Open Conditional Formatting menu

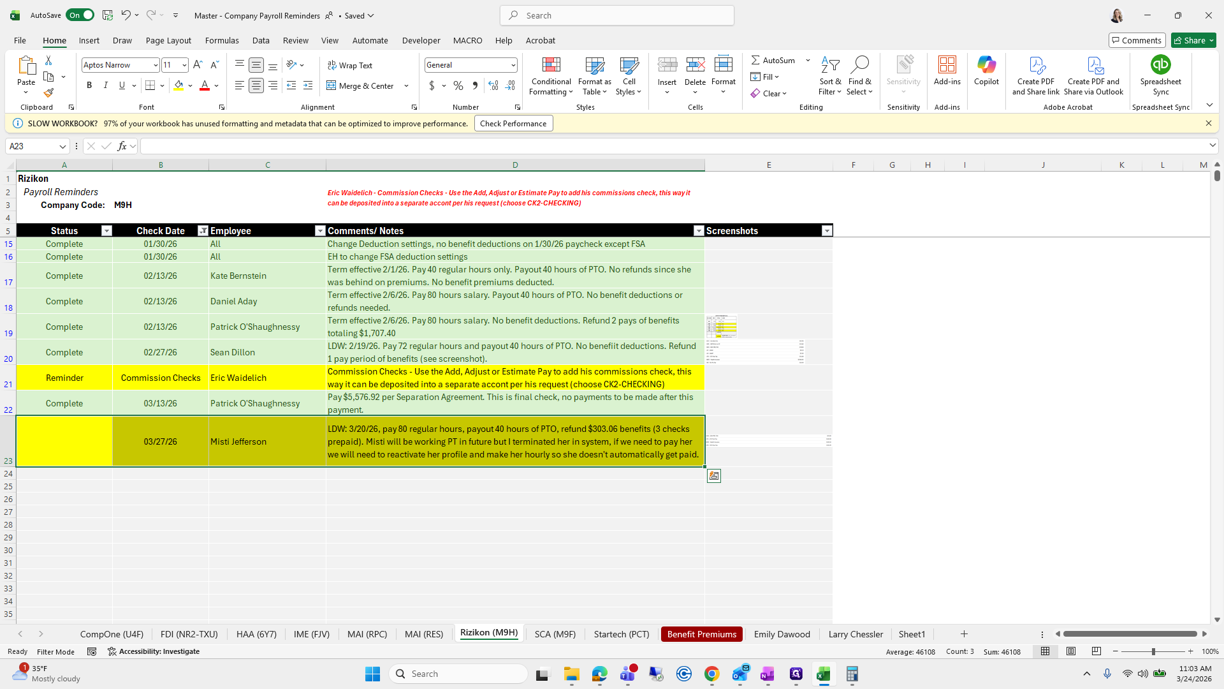point(551,77)
